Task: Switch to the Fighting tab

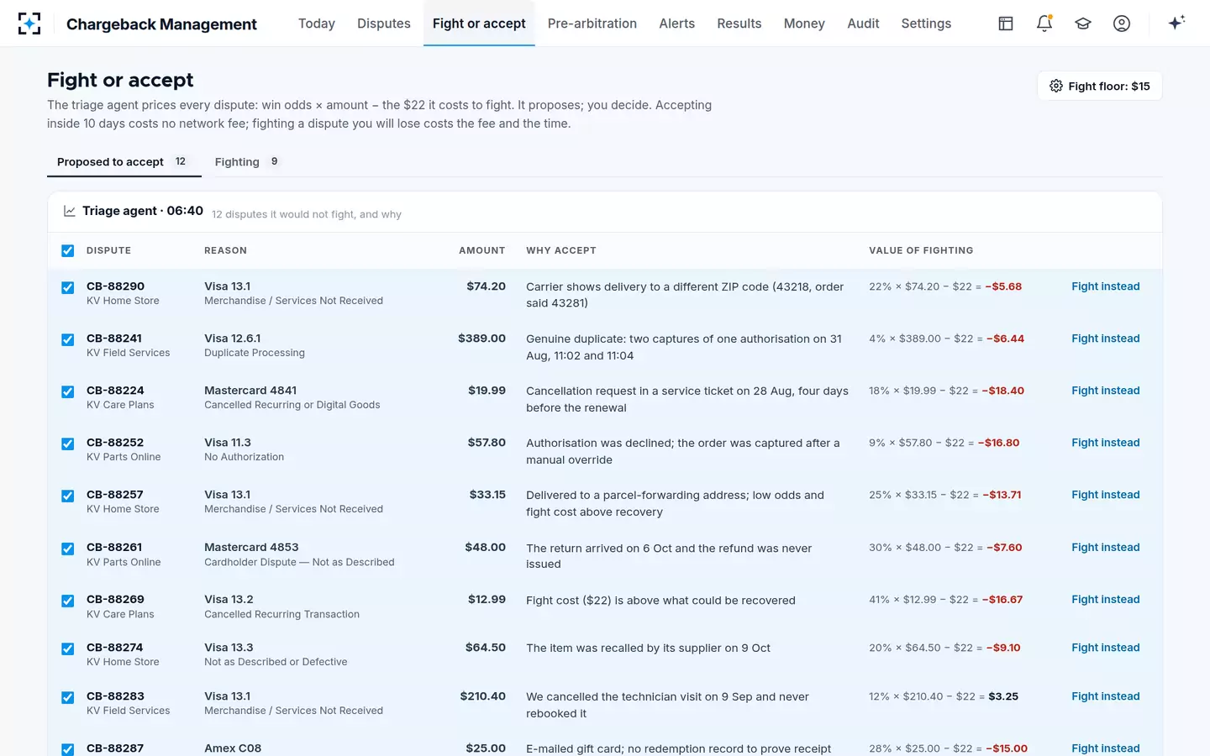Action: 248,161
